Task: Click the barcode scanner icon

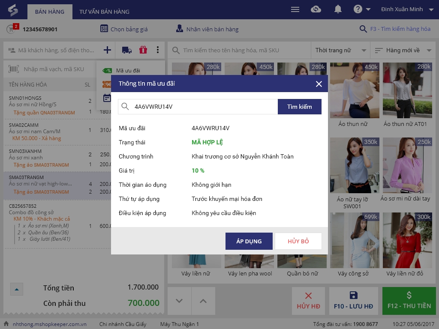Action: [x=13, y=69]
